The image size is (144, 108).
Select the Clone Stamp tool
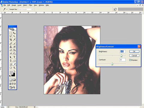[11, 47]
